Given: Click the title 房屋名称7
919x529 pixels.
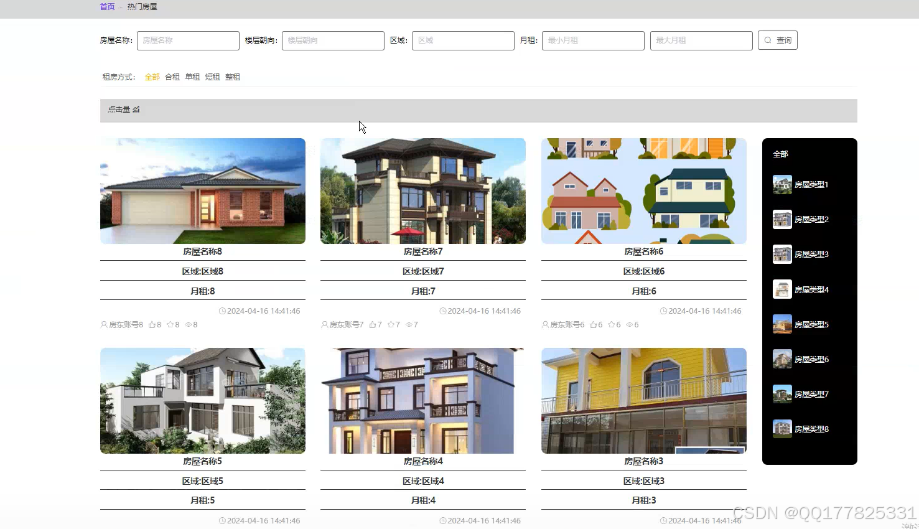Looking at the screenshot, I should click(423, 252).
